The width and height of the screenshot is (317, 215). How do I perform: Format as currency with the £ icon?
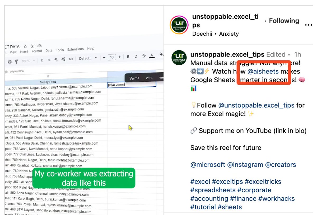[x=42, y=60]
